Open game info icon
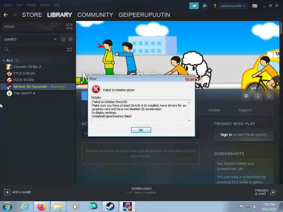This screenshot has height=212, width=283. pos(258,96)
